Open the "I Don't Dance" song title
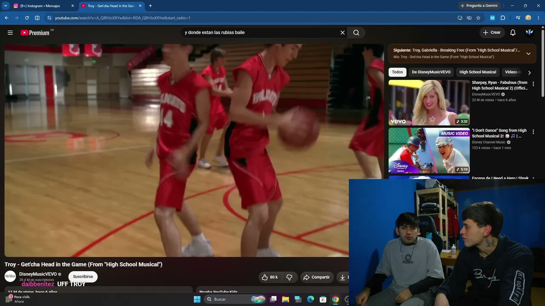 pyautogui.click(x=499, y=133)
